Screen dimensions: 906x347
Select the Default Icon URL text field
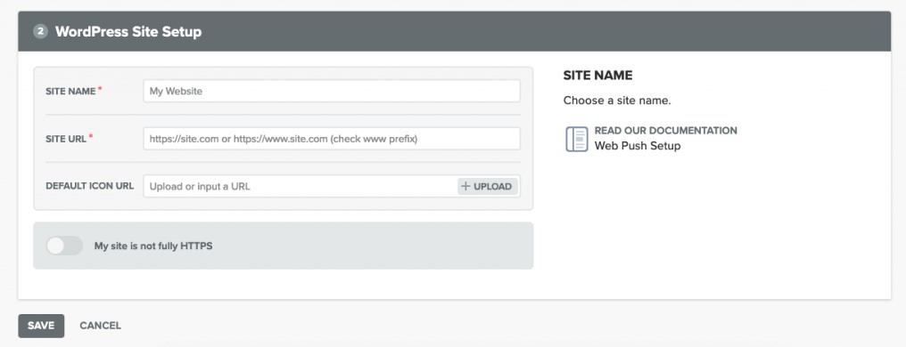click(x=301, y=186)
